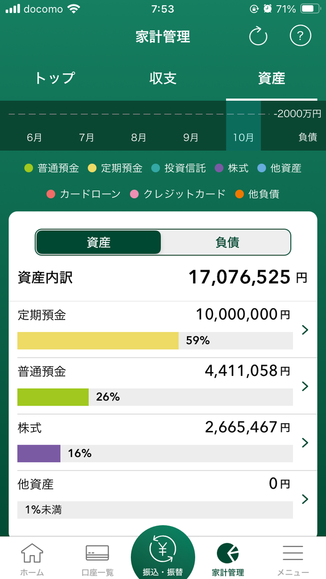Open the help question mark icon
This screenshot has height=579, width=326.
point(300,36)
